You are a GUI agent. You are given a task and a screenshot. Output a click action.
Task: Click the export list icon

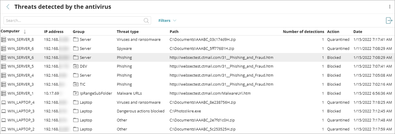[389, 21]
